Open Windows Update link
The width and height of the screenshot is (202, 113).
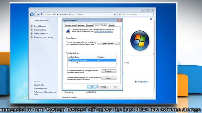coord(40,89)
